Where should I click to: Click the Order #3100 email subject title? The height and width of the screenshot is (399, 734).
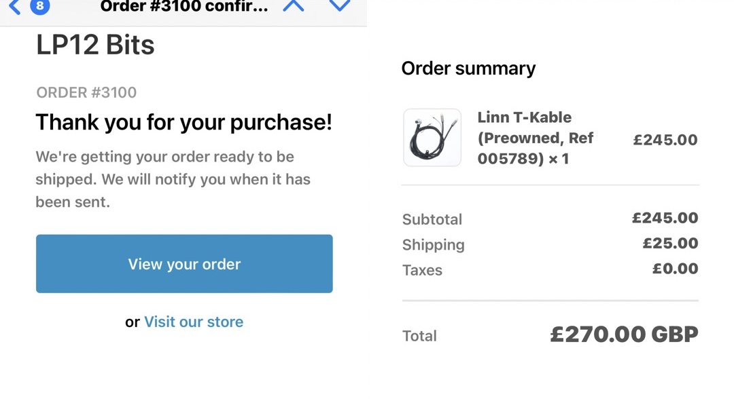click(183, 7)
